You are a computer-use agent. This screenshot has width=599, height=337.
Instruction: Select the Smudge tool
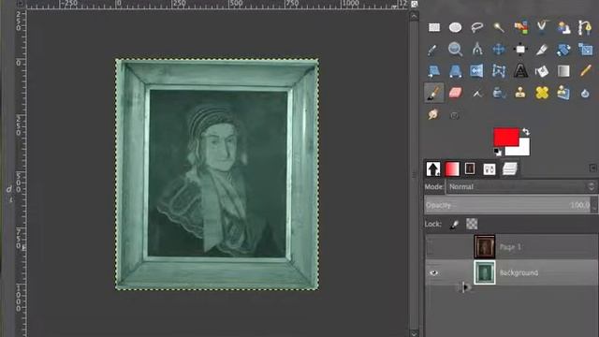pos(433,114)
